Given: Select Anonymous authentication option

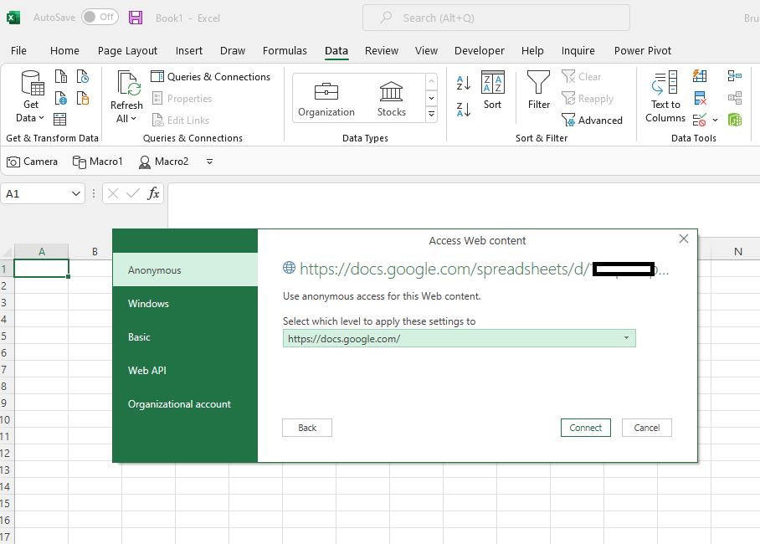Looking at the screenshot, I should (x=185, y=270).
